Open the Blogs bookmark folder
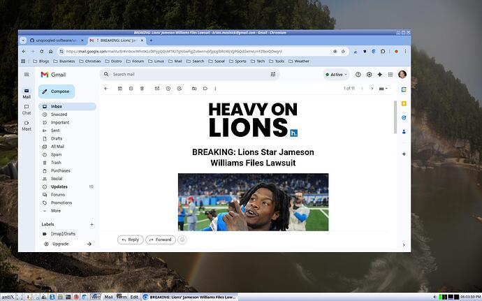 pos(41,61)
